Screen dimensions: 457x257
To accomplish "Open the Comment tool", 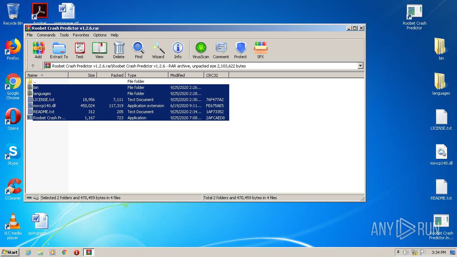I will 221,50.
